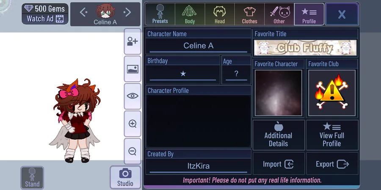Open the Body tab
The image size is (381, 190).
click(x=190, y=14)
